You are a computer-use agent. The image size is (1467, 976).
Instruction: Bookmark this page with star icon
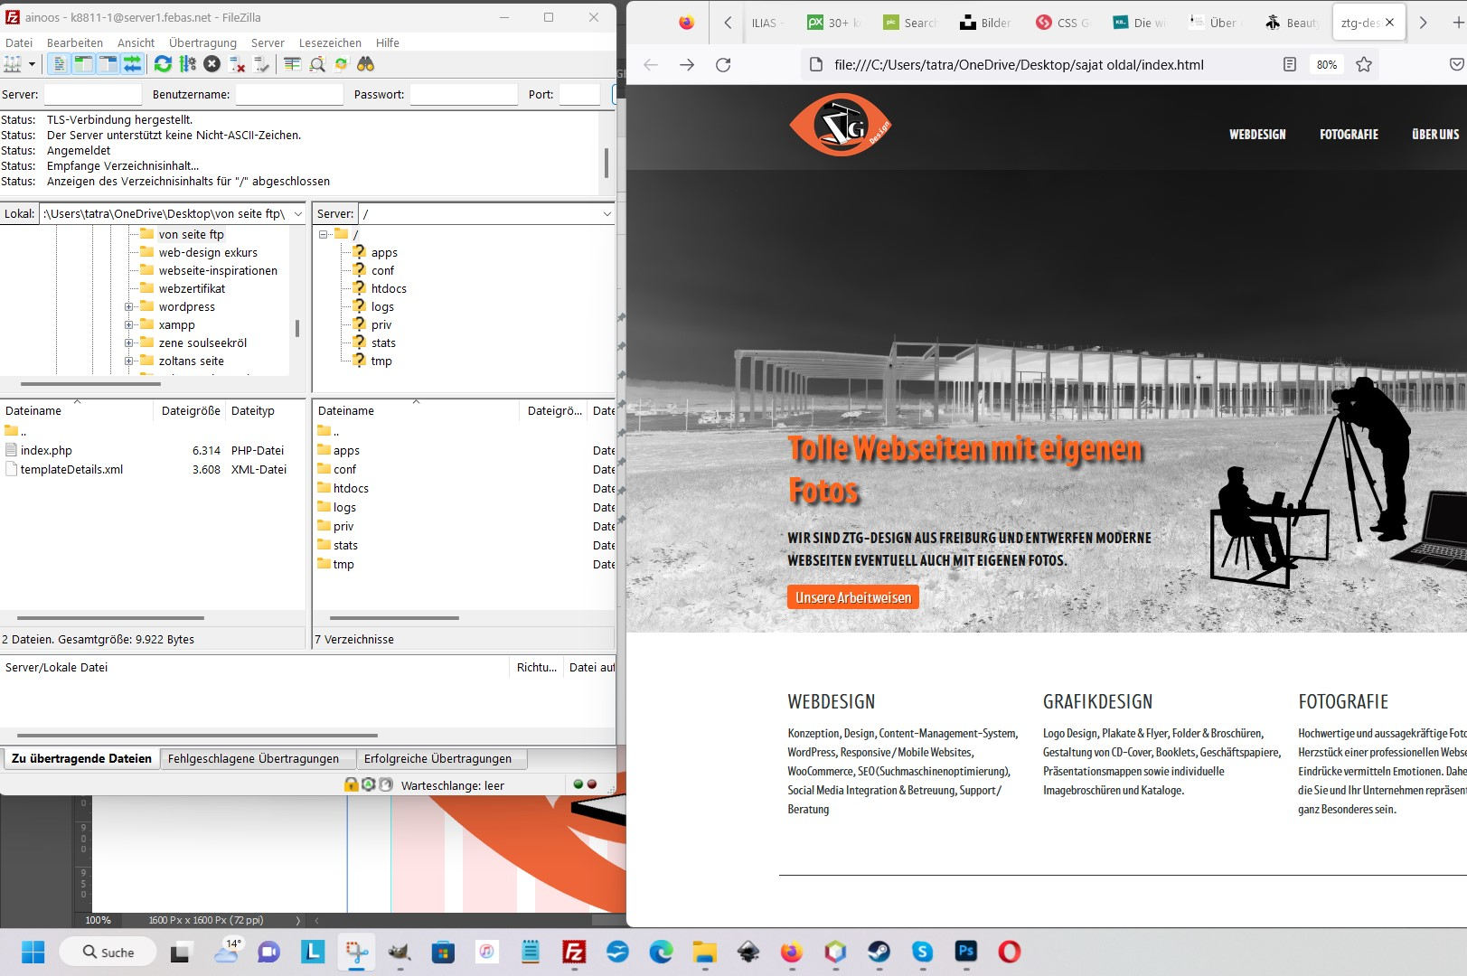[x=1364, y=64]
